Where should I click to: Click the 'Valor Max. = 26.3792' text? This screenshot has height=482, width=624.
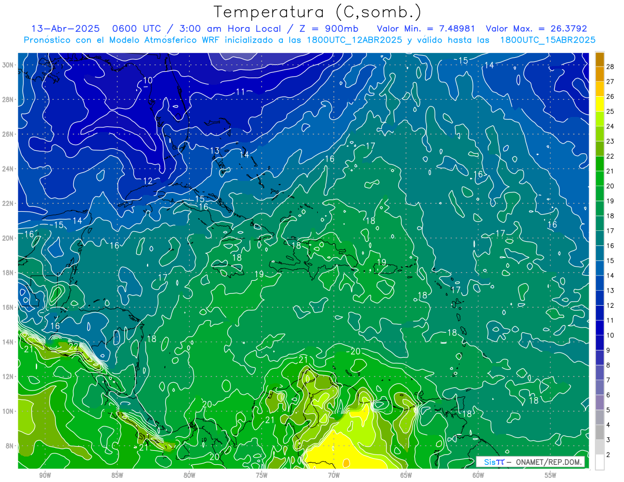[537, 29]
